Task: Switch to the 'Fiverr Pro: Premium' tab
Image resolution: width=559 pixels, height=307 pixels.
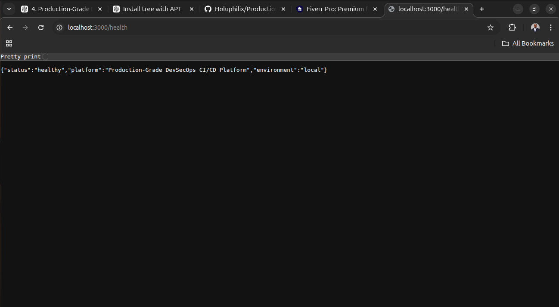Action: coord(337,9)
